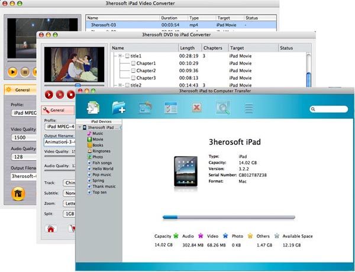Click the blue Photo star legend
This screenshot has width=355, height=272.
(225, 236)
